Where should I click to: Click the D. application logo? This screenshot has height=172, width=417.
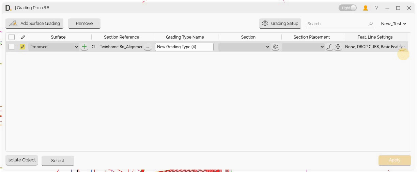coord(8,8)
